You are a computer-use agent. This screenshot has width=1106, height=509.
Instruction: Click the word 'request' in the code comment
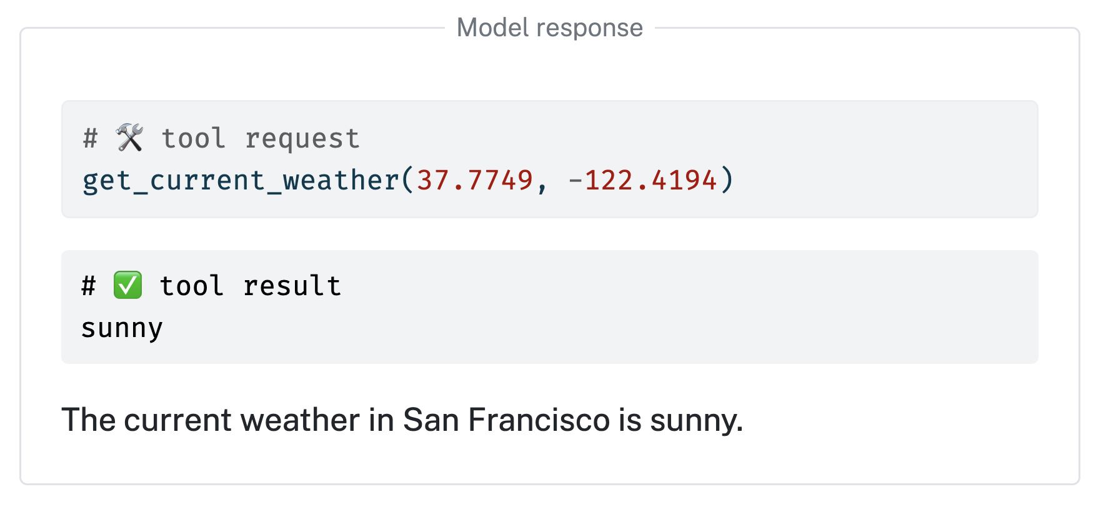(302, 139)
